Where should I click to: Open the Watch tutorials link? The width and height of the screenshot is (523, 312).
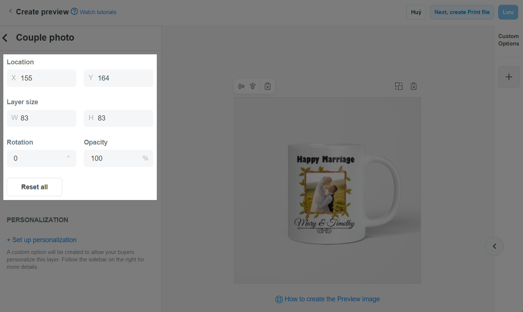click(x=98, y=12)
